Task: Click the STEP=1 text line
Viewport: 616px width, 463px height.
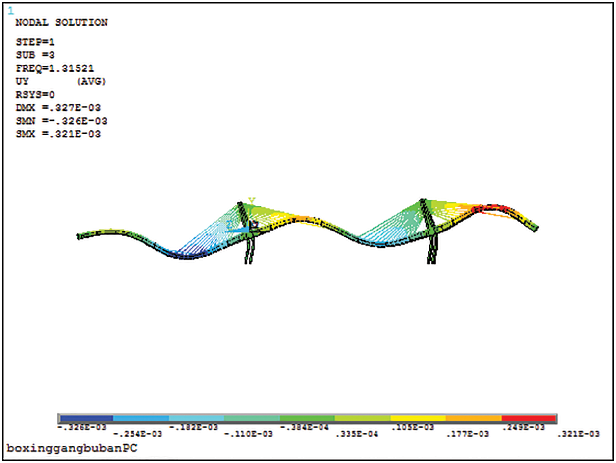Action: 35,42
